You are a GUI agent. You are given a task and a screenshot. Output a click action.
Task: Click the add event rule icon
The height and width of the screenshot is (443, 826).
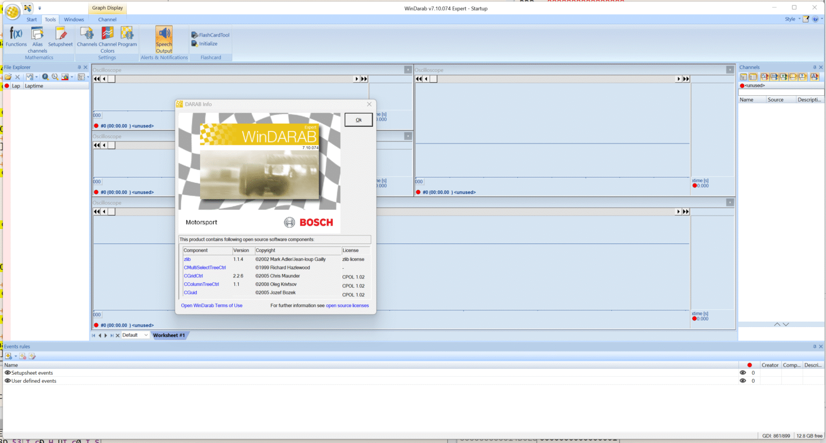coord(9,356)
